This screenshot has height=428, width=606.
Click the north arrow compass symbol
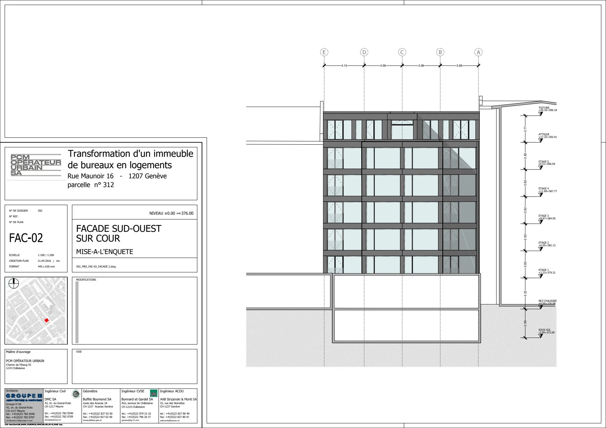point(13,283)
